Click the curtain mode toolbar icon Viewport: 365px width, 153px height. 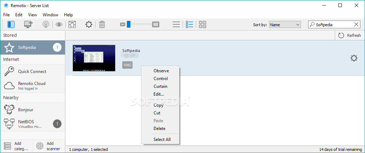pyautogui.click(x=72, y=24)
